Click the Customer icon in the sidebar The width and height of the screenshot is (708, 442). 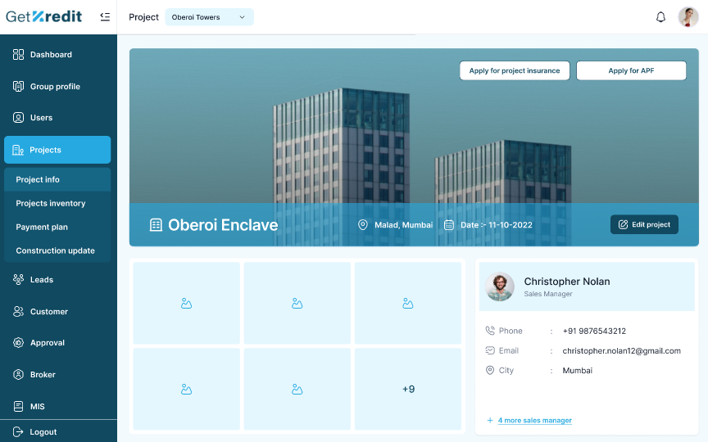[18, 312]
